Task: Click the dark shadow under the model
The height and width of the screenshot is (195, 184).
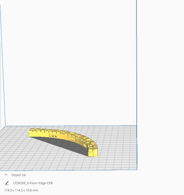Action: coord(65,144)
